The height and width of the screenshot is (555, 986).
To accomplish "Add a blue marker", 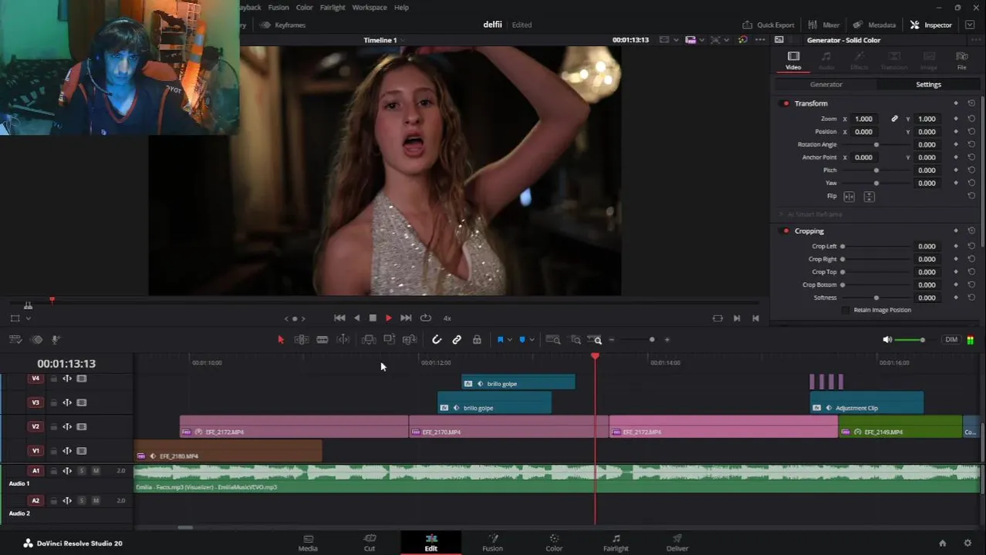I will (x=522, y=340).
